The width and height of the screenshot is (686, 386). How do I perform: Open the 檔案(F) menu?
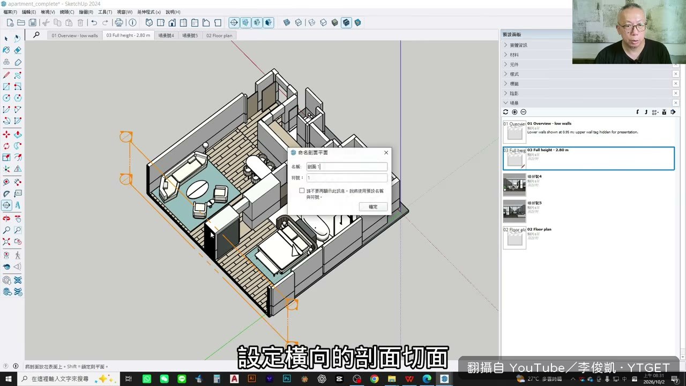[x=10, y=12]
